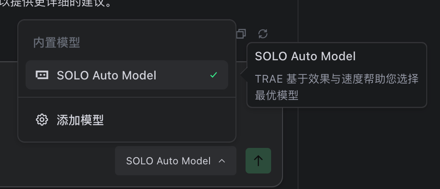This screenshot has width=440, height=189.
Task: Click the empty panel area right of divider
Action: click(370, 146)
